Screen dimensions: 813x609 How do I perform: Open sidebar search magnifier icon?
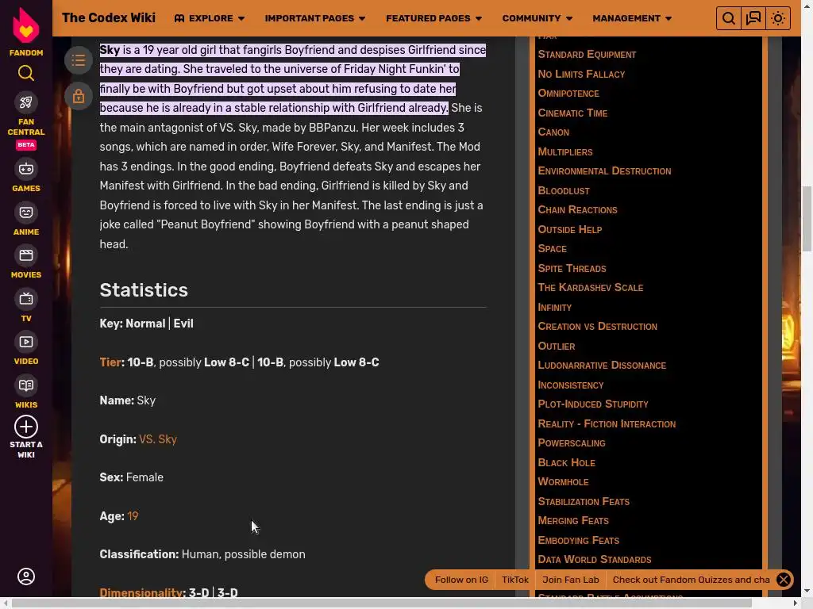click(26, 73)
